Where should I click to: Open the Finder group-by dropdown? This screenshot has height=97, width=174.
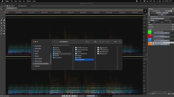pyautogui.click(x=96, y=42)
